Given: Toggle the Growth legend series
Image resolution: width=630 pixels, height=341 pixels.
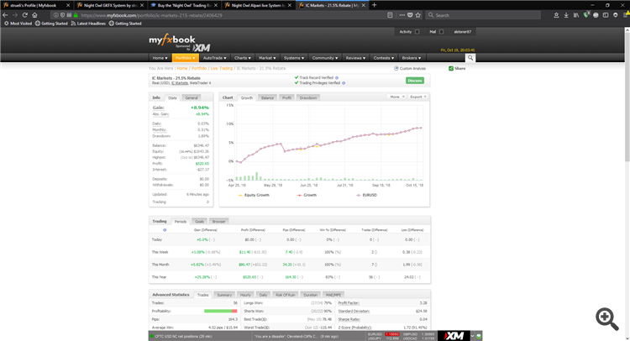Looking at the screenshot, I should 307,195.
